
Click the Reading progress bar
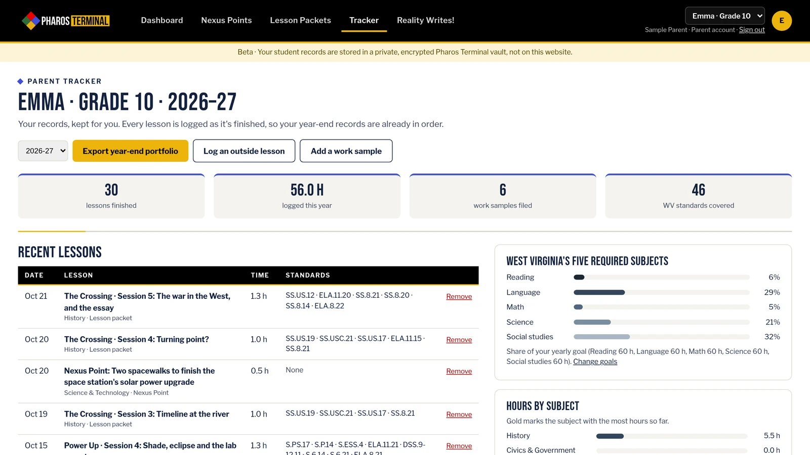[661, 277]
